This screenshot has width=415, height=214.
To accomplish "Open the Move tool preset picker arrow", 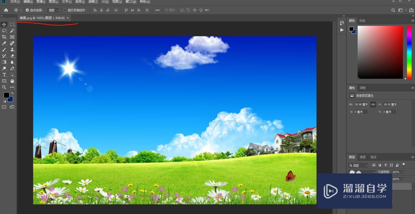I will (21, 10).
